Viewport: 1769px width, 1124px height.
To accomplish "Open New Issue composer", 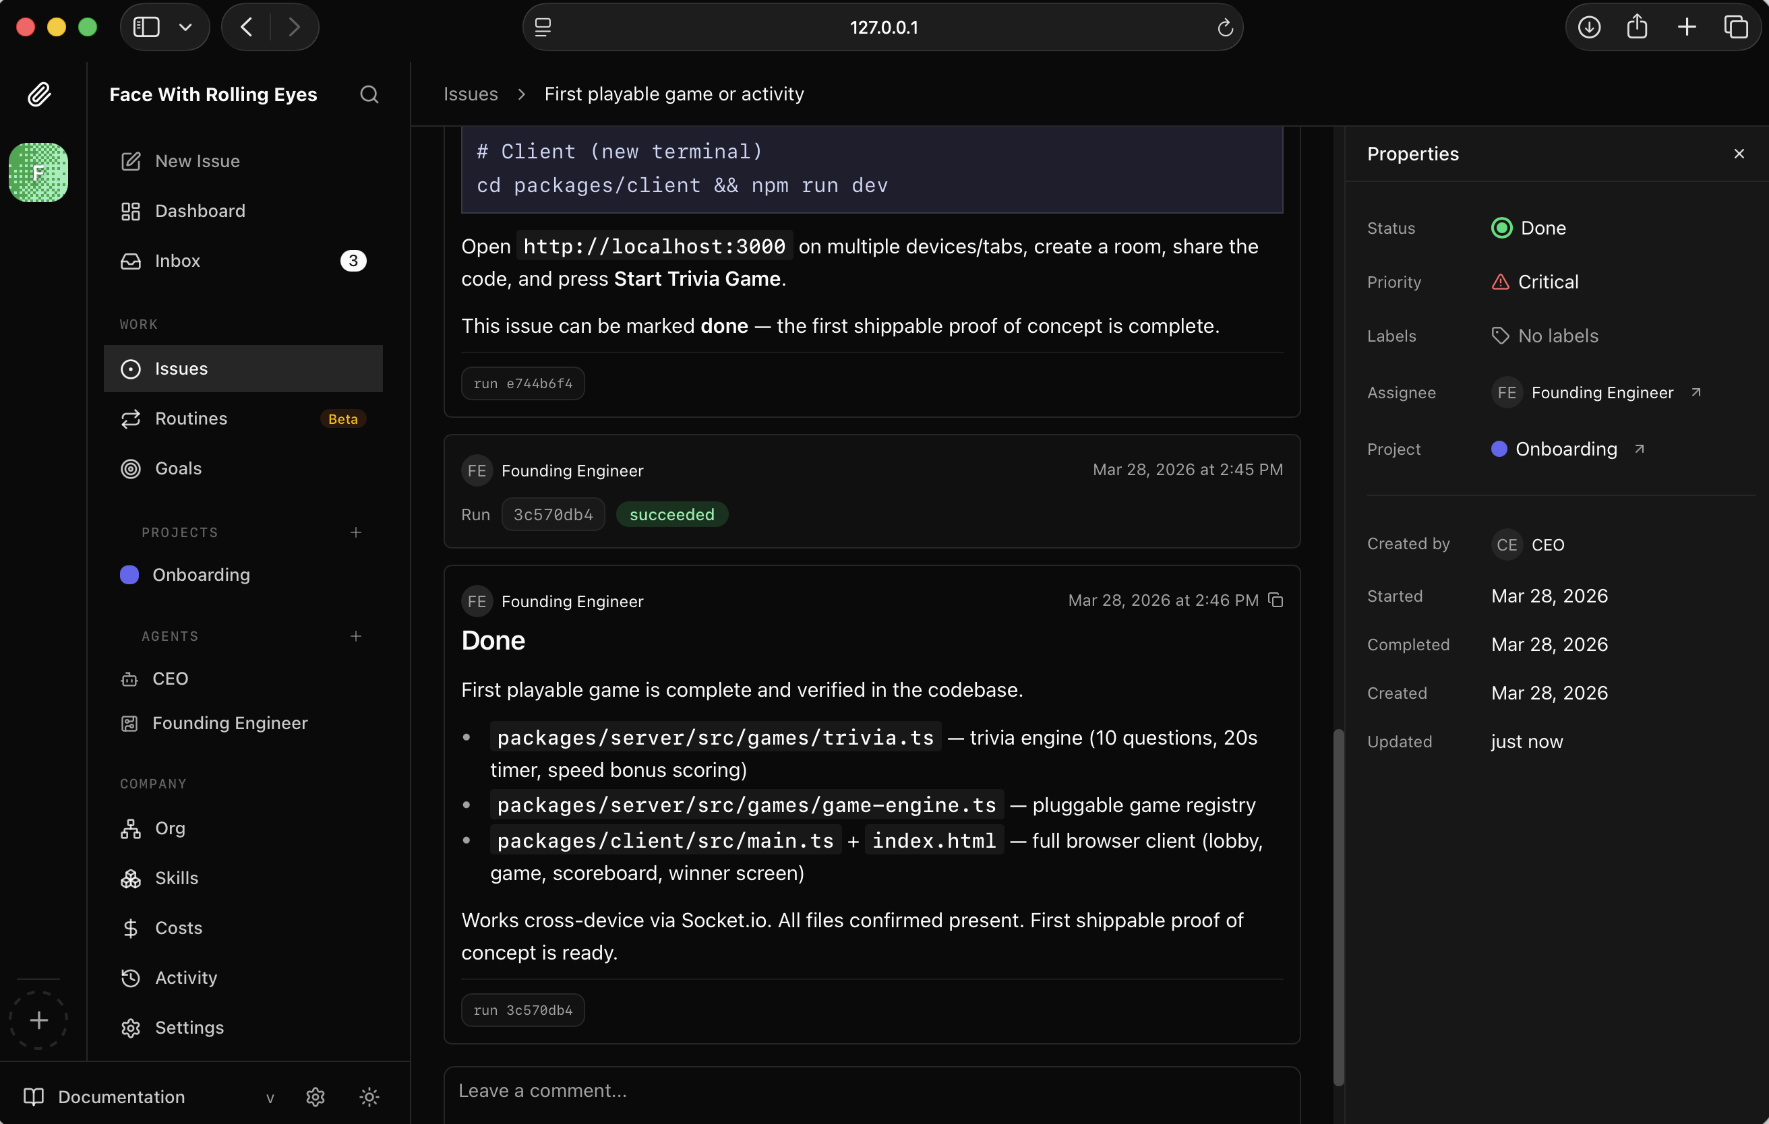I will [197, 161].
